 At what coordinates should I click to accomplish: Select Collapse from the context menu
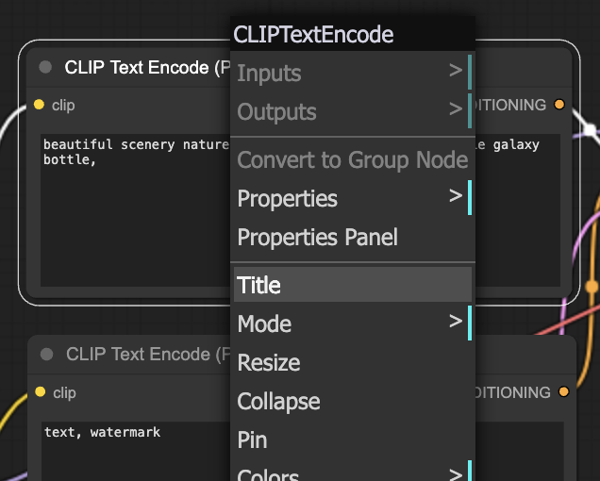coord(353,401)
